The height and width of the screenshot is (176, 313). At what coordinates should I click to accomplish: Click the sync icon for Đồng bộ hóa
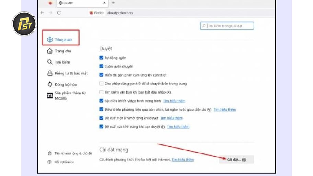coord(50,84)
